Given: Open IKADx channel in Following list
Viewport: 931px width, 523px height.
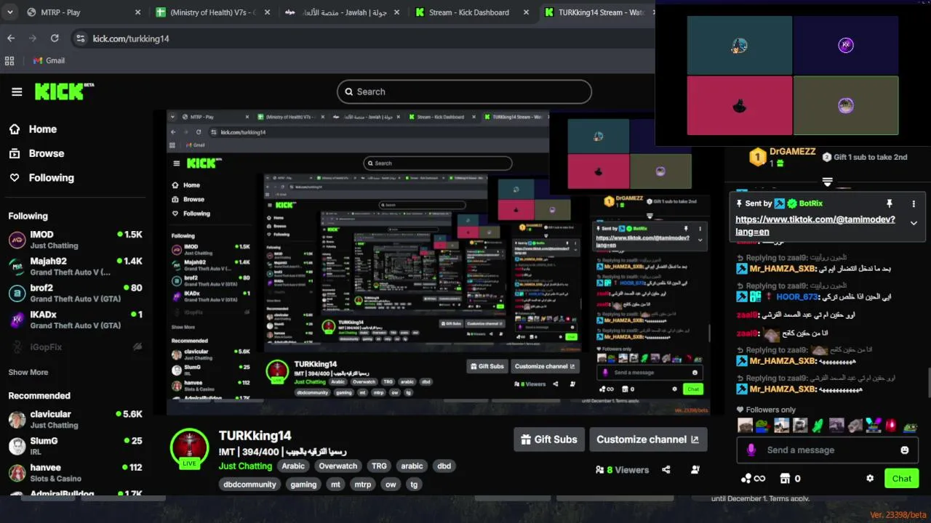Looking at the screenshot, I should click(75, 320).
